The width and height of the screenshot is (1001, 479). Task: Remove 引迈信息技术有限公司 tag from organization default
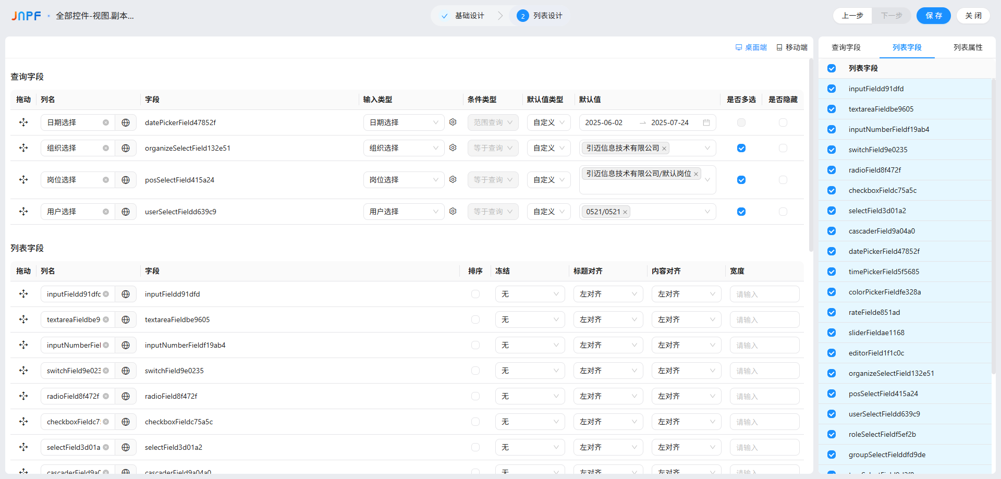[664, 149]
